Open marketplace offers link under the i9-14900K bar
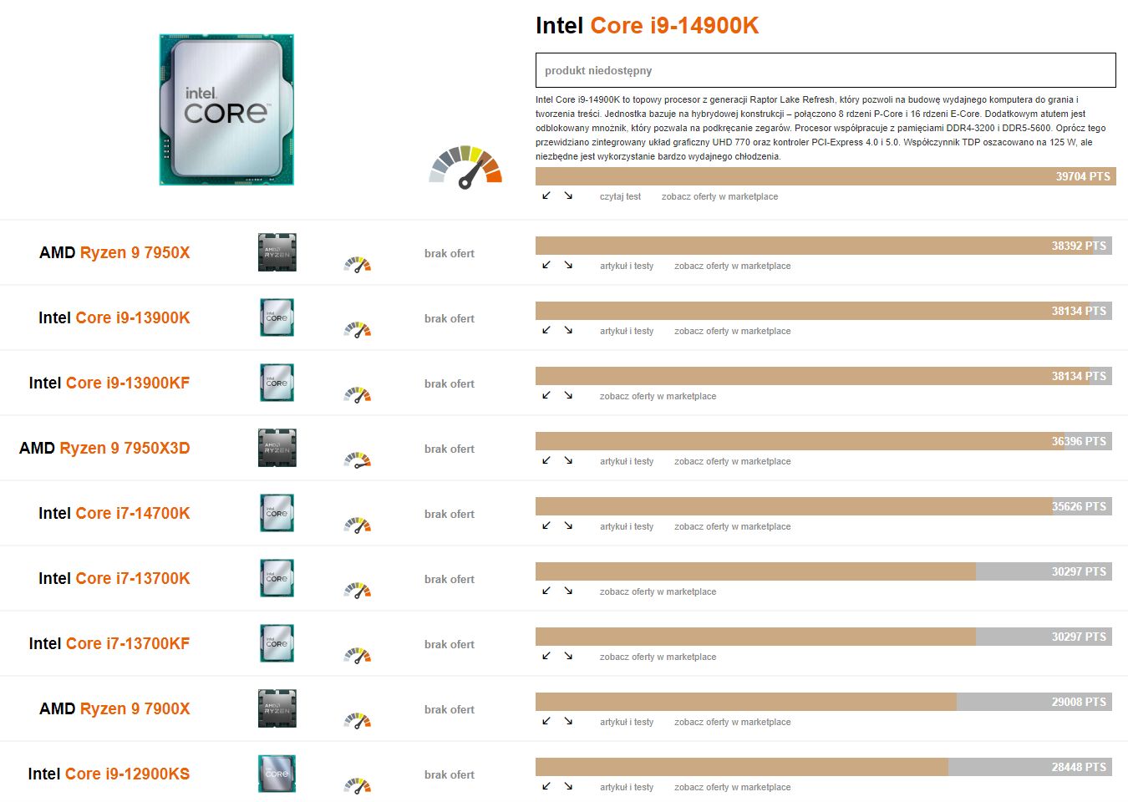1128x802 pixels. coord(719,197)
